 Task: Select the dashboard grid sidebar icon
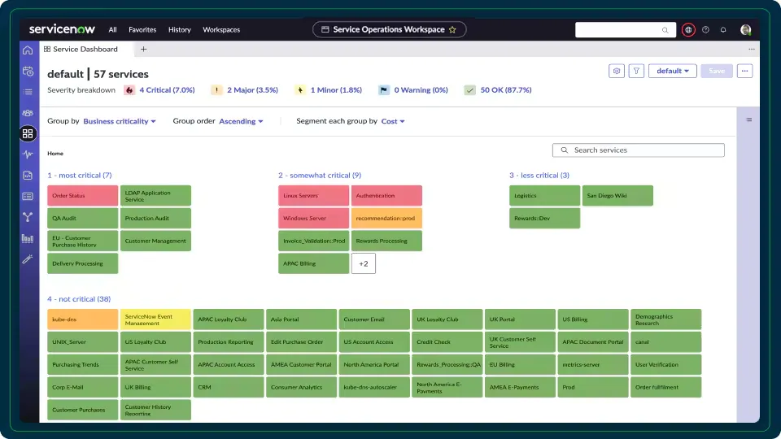click(28, 133)
